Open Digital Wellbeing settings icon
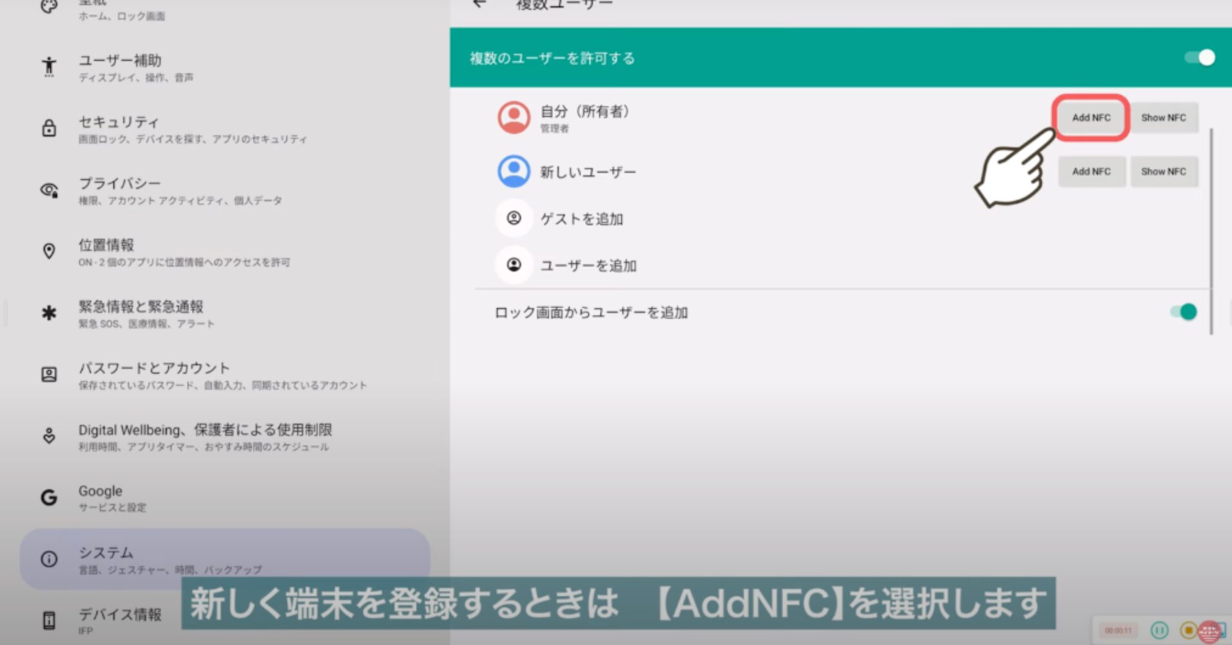 (x=49, y=437)
